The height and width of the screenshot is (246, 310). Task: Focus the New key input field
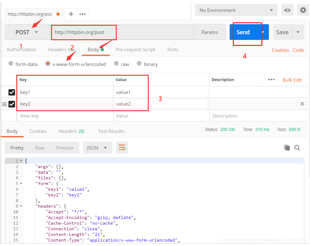65,116
